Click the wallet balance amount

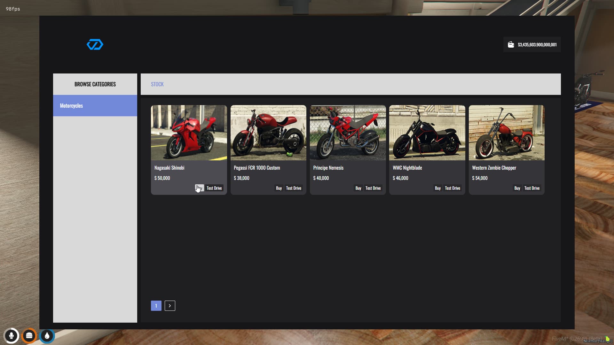pos(537,45)
